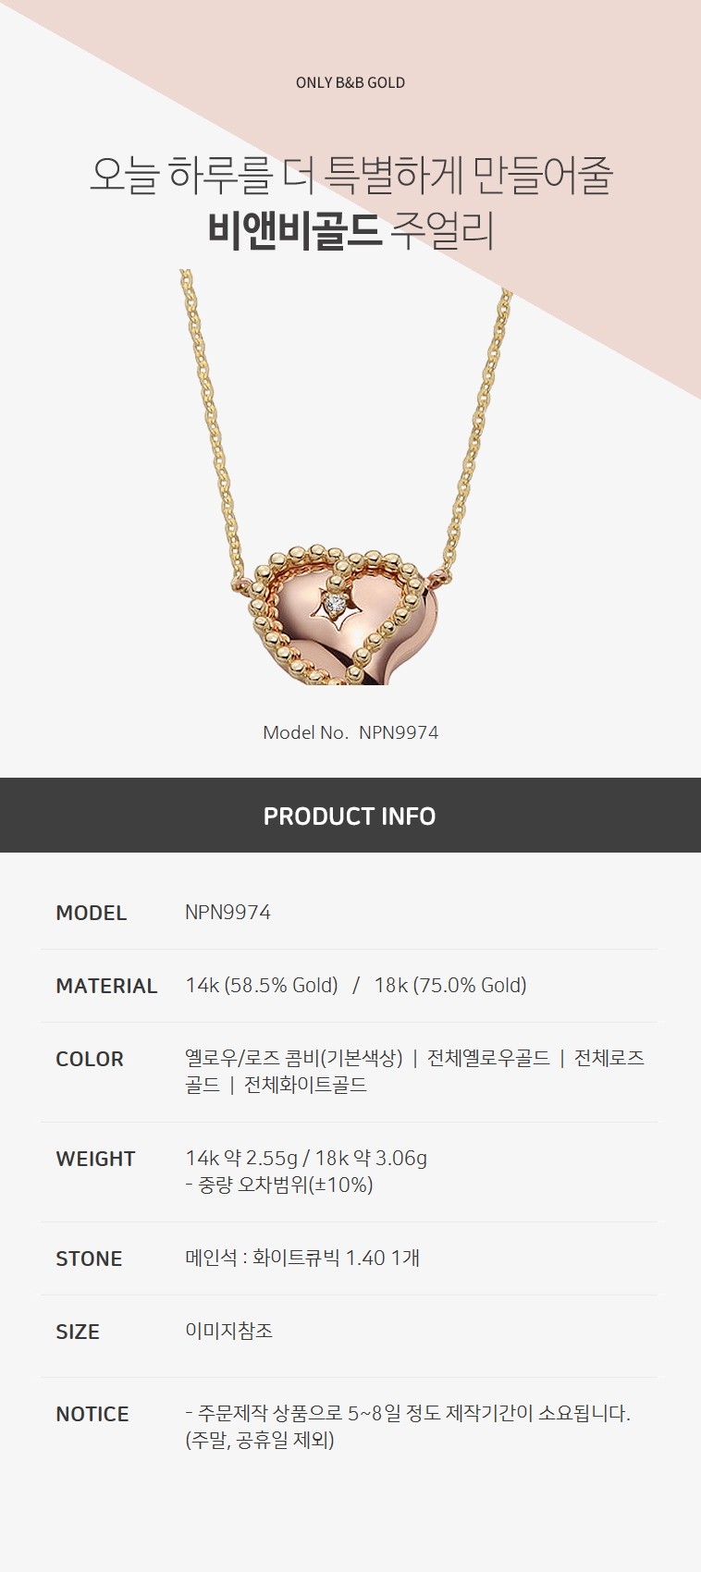Click the NPN9974 value in the table

point(228,913)
